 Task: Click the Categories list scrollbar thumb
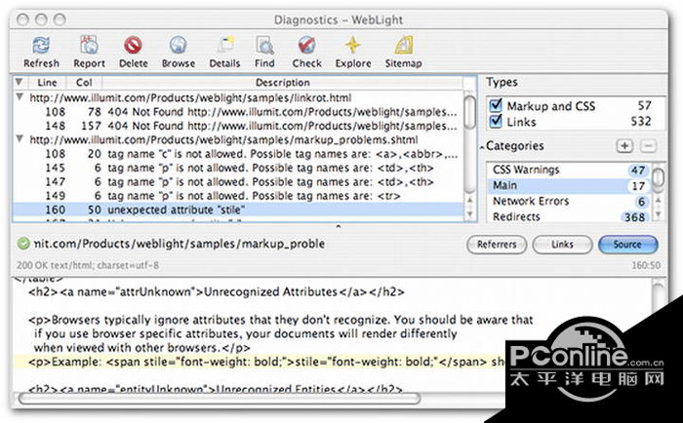point(658,177)
